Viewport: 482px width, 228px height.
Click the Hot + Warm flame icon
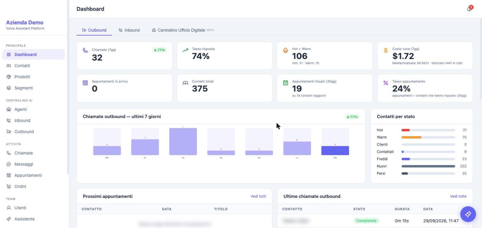tap(286, 50)
